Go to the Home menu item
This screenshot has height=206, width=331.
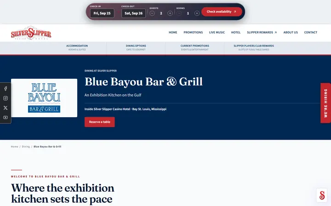click(173, 33)
